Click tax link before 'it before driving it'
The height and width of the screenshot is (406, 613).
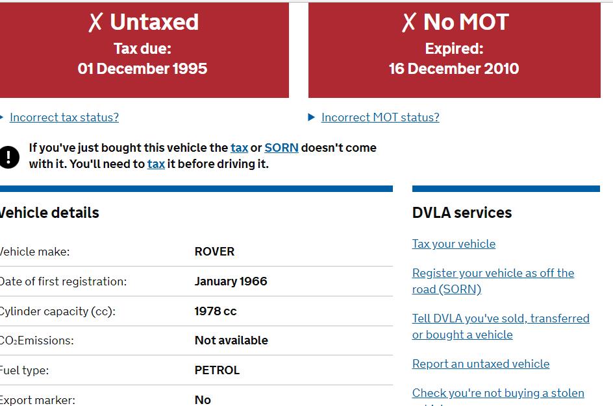click(156, 164)
